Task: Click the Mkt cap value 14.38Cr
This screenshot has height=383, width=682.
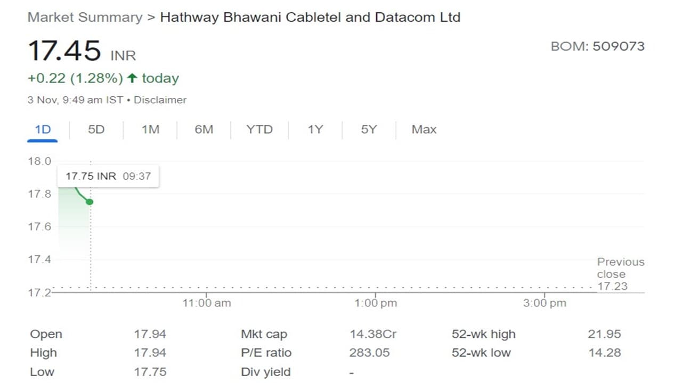Action: click(373, 334)
